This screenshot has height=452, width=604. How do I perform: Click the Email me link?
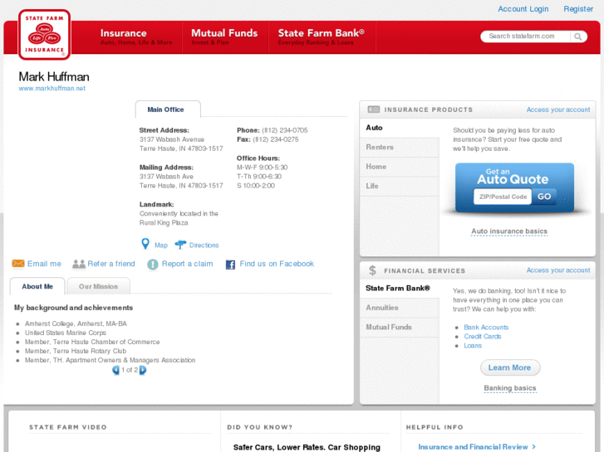(44, 264)
